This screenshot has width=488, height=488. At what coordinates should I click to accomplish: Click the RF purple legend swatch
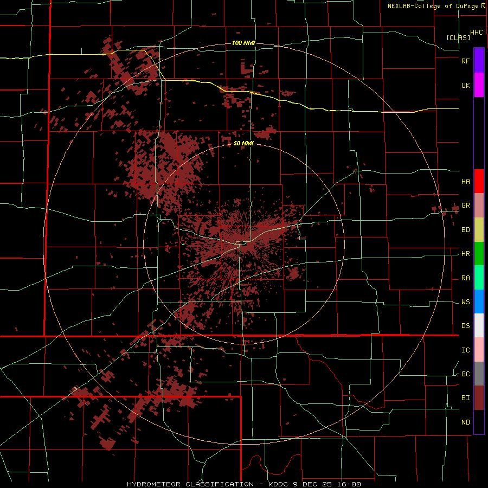click(x=479, y=61)
